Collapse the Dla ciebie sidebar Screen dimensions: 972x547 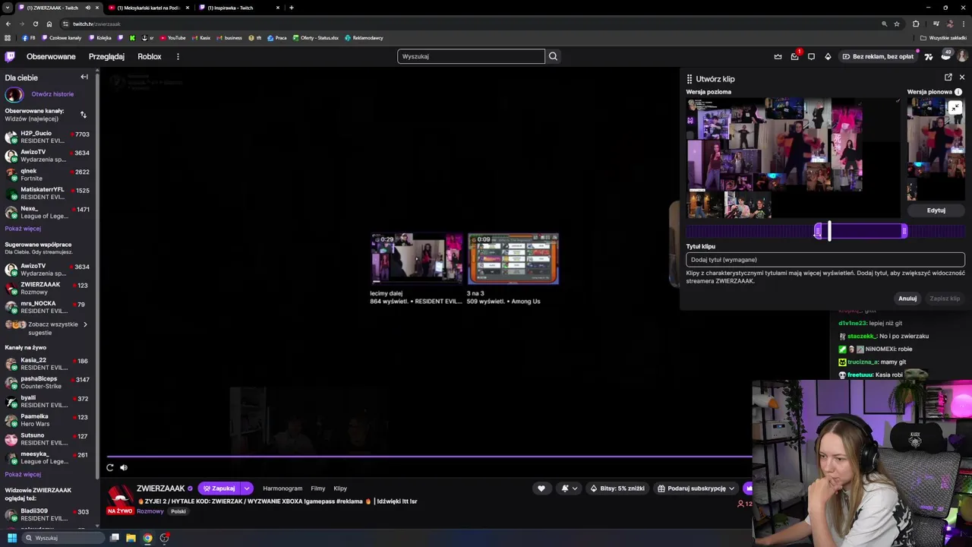[84, 77]
